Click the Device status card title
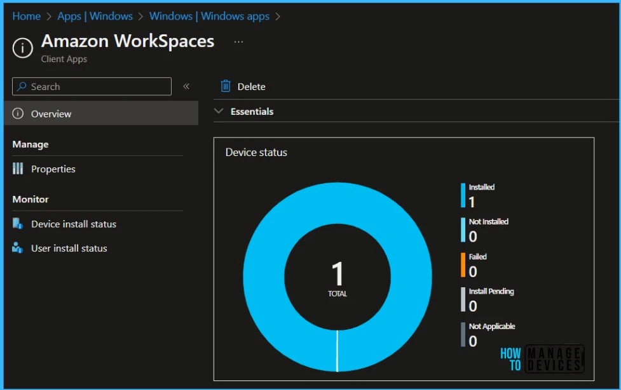621x390 pixels. [256, 153]
